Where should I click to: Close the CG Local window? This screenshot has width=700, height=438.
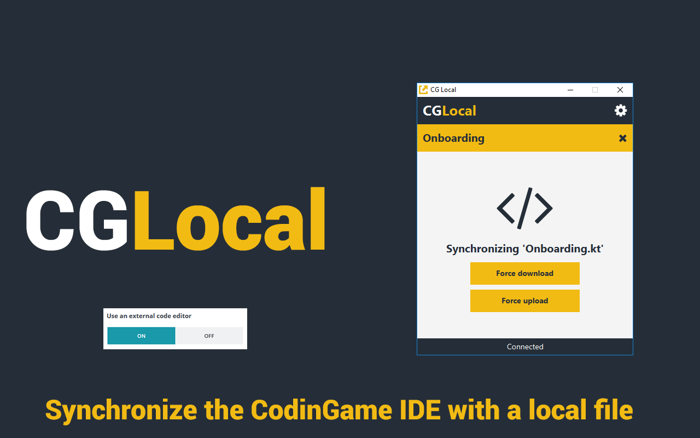[620, 90]
